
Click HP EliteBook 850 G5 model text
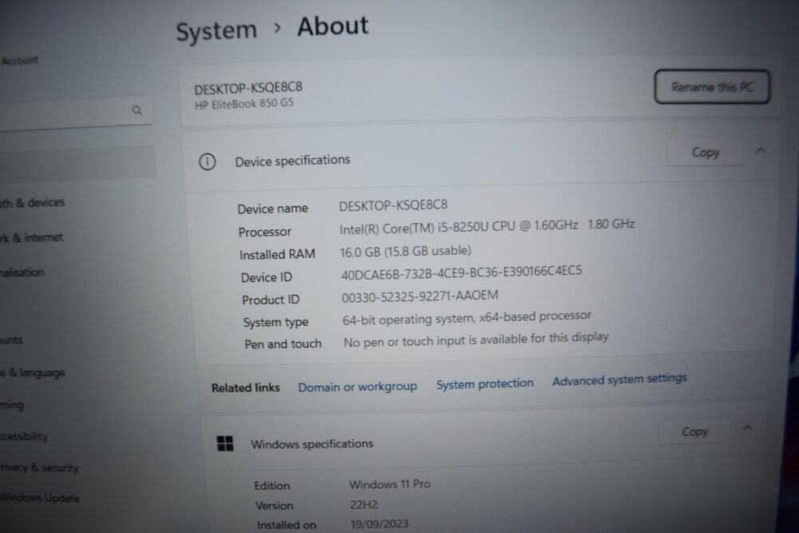pyautogui.click(x=244, y=103)
